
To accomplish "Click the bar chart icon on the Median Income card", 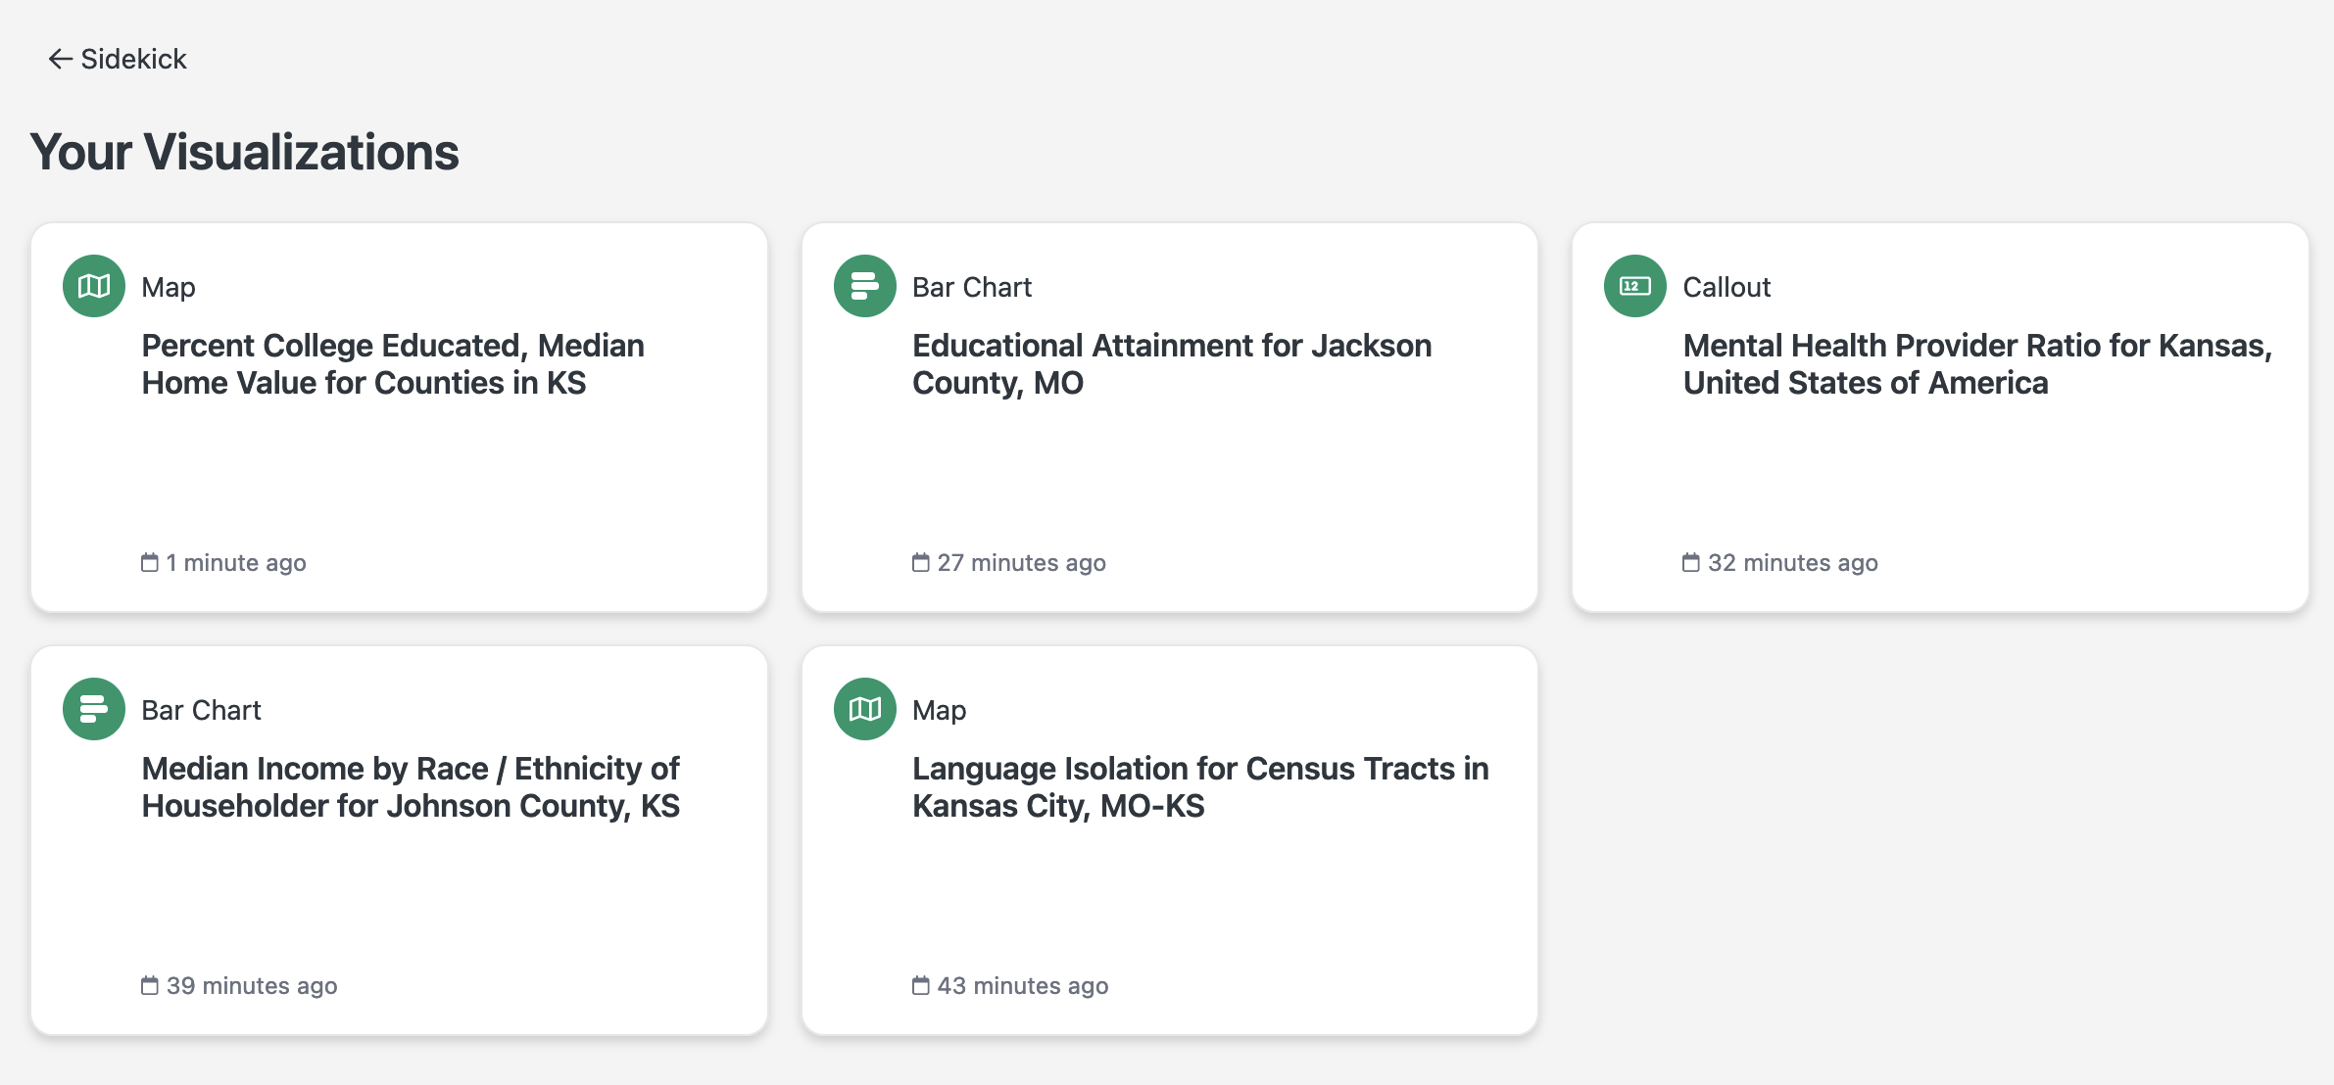I will [94, 709].
